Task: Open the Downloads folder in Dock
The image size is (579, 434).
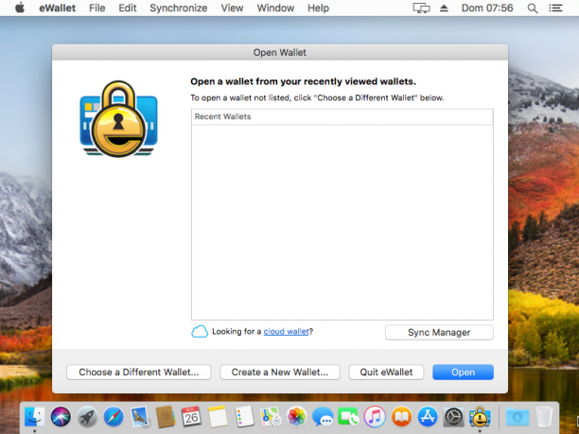Action: [517, 417]
